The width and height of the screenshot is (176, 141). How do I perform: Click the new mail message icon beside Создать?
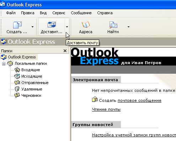pyautogui.click(x=95, y=99)
